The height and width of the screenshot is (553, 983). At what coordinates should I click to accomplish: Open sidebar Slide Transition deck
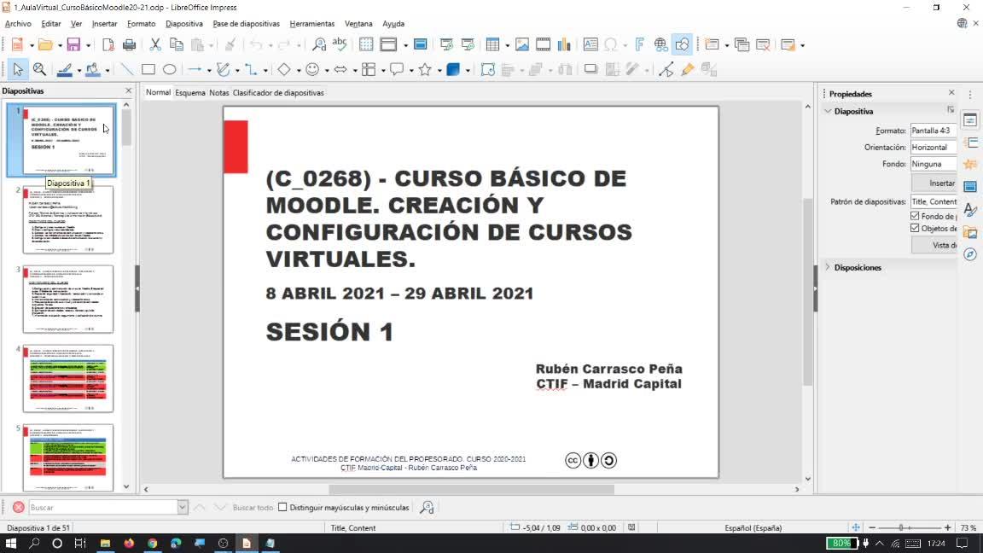click(970, 143)
